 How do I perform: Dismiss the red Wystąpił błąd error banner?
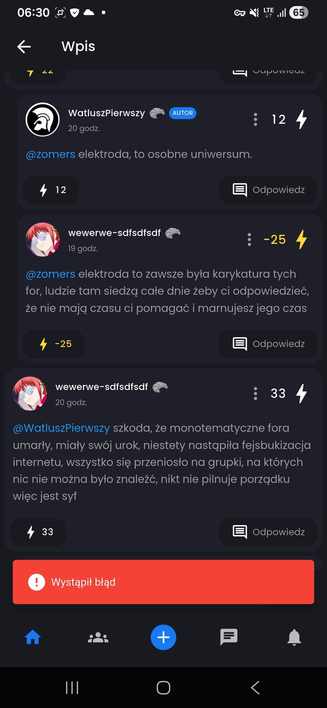[163, 582]
